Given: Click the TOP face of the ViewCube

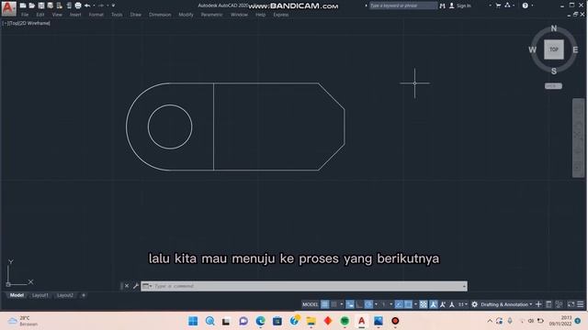Looking at the screenshot, I should [x=554, y=49].
